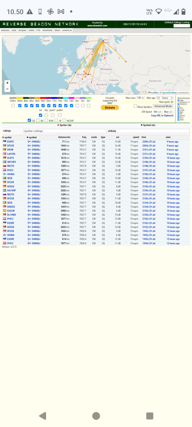Image resolution: width=192 pixels, height=427 pixels.
Task: Enable the 2m band checkbox
Action: (x=89, y=106)
